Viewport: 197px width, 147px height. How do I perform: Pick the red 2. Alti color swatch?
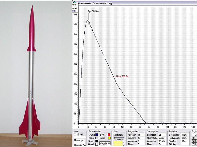pyautogui.click(x=109, y=135)
